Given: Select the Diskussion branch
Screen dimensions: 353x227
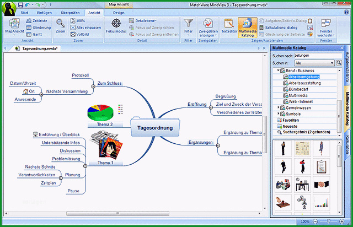Looking at the screenshot, I should click(70, 150).
